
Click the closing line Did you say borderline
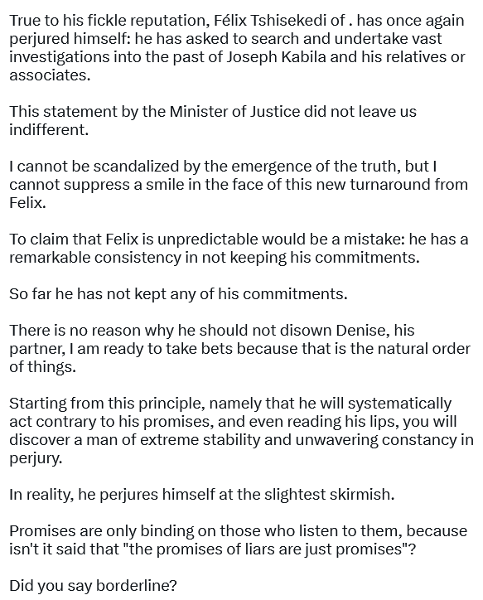(93, 586)
